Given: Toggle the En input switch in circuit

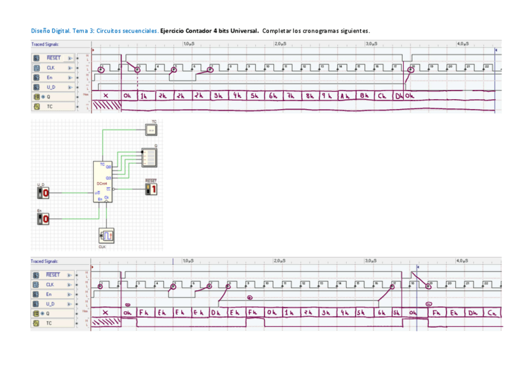Looking at the screenshot, I should tap(43, 218).
